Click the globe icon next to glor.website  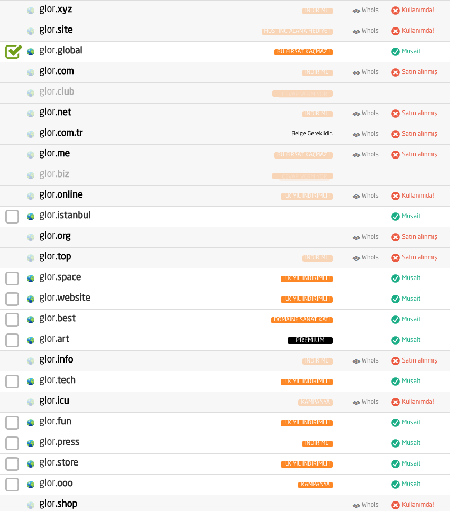coord(31,299)
